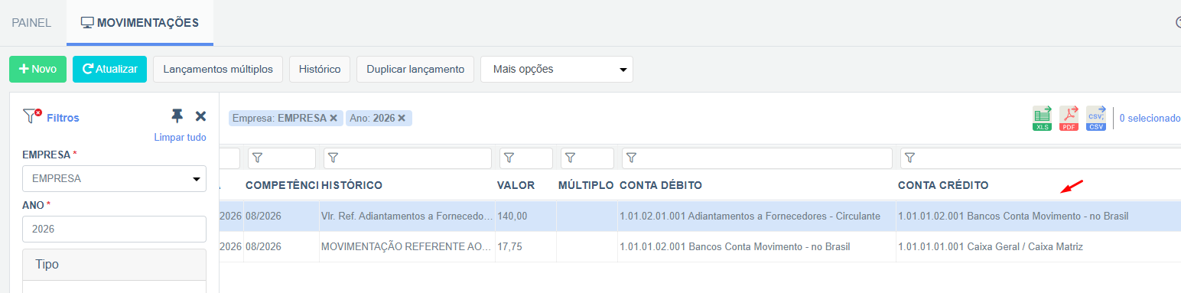The height and width of the screenshot is (293, 1181).
Task: Open the Competência column filter icon
Action: click(258, 158)
